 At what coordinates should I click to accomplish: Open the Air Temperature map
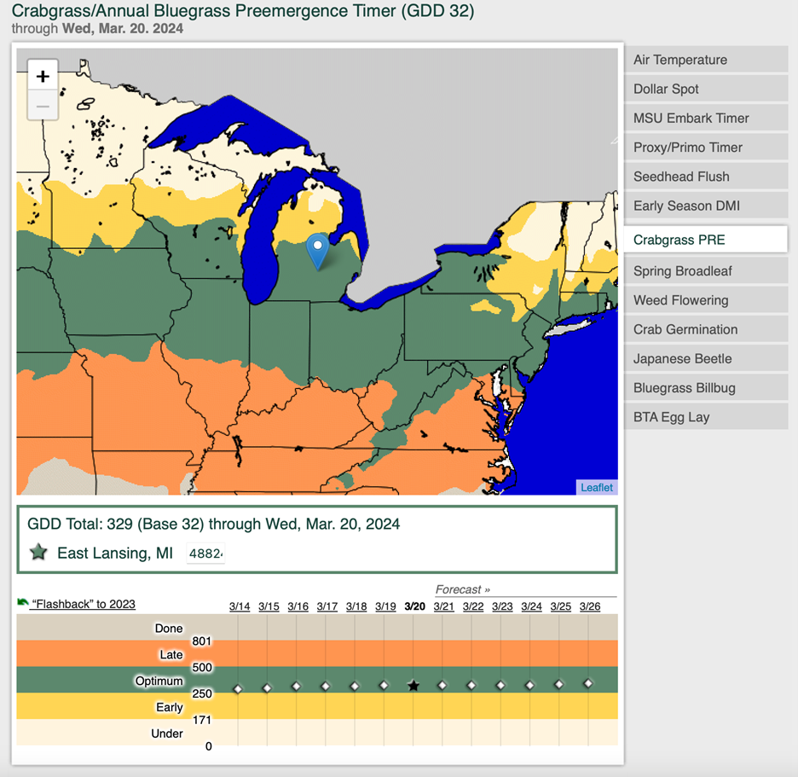tap(705, 60)
